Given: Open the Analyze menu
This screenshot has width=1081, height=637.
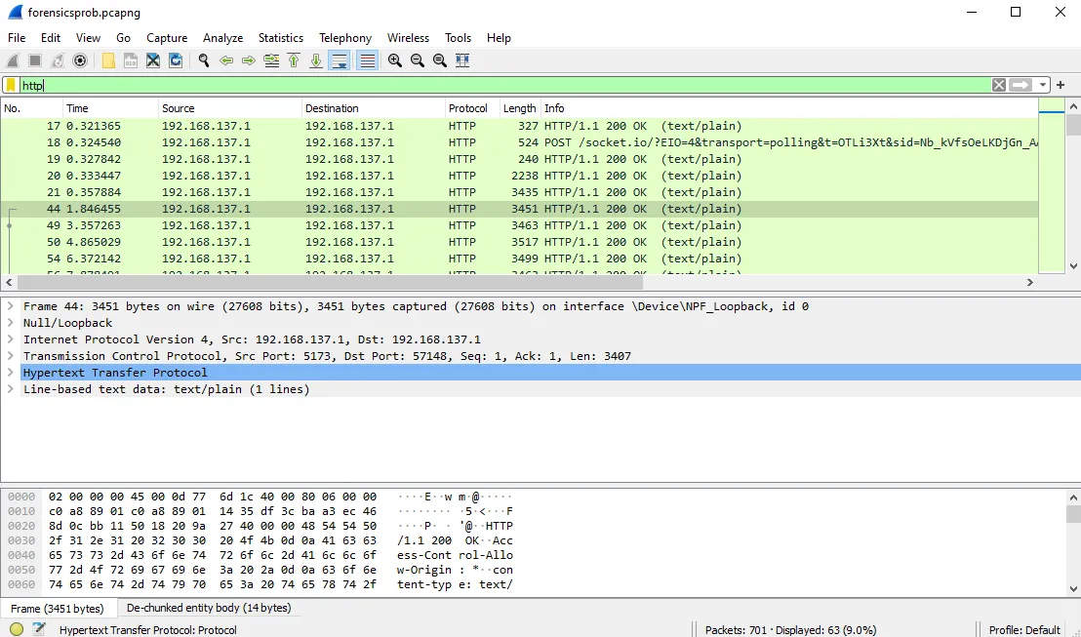Looking at the screenshot, I should (222, 38).
